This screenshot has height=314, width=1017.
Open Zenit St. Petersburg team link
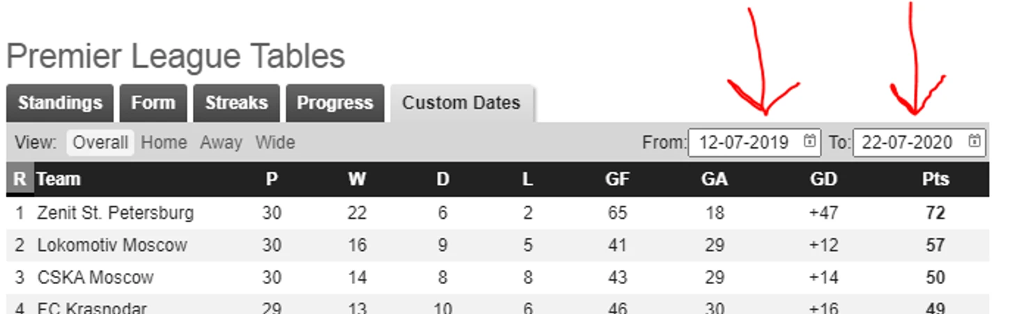click(x=115, y=213)
